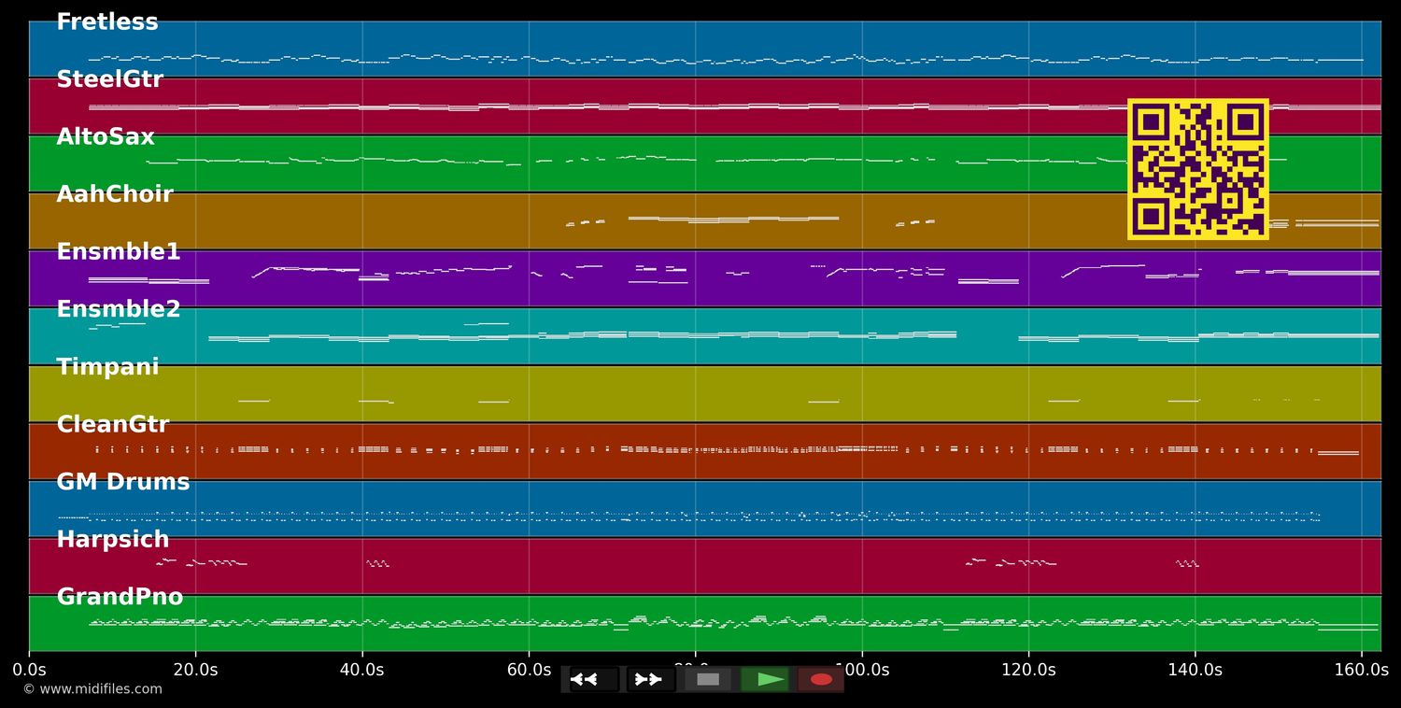Start playback with the green play button
This screenshot has width=1401, height=708.
766,679
